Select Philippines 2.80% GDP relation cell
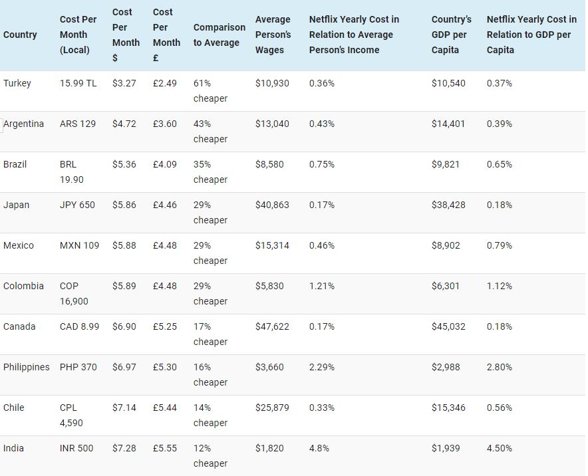The image size is (588, 476). [500, 367]
